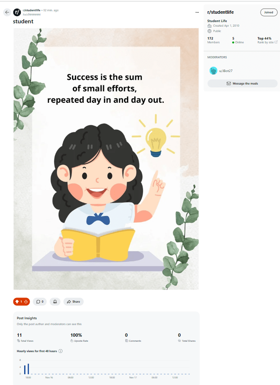Open u/JBot27 moderator profile link
The height and width of the screenshot is (385, 280).
click(x=226, y=71)
